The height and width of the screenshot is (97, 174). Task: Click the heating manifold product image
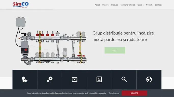51,41
